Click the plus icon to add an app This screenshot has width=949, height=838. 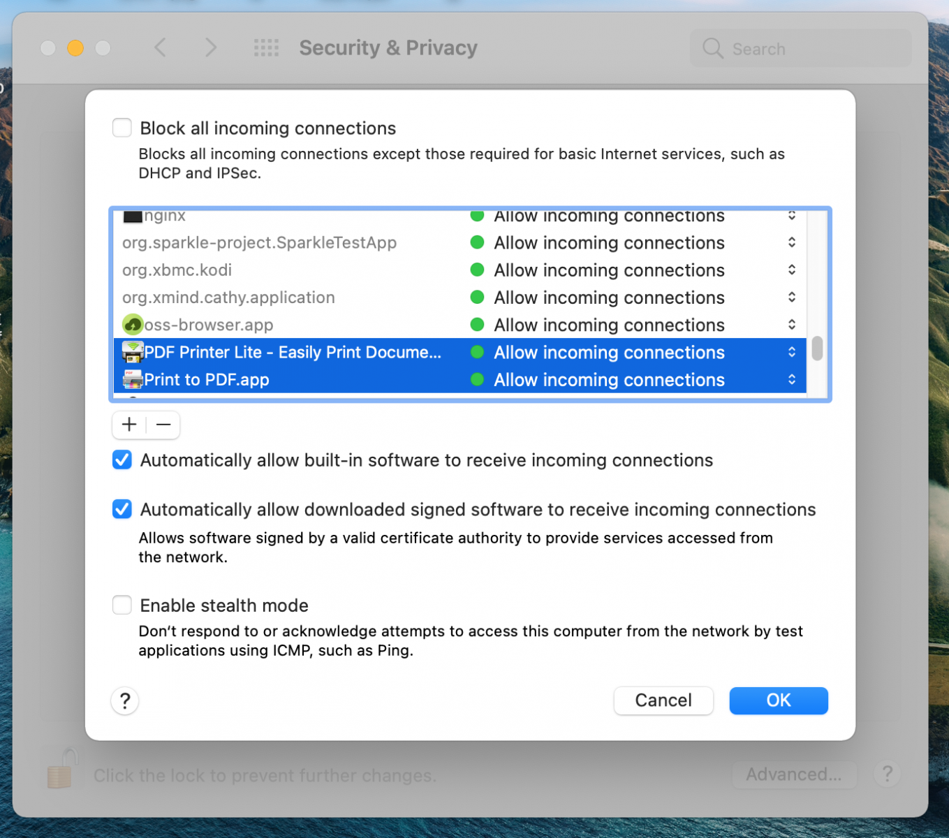click(x=129, y=425)
